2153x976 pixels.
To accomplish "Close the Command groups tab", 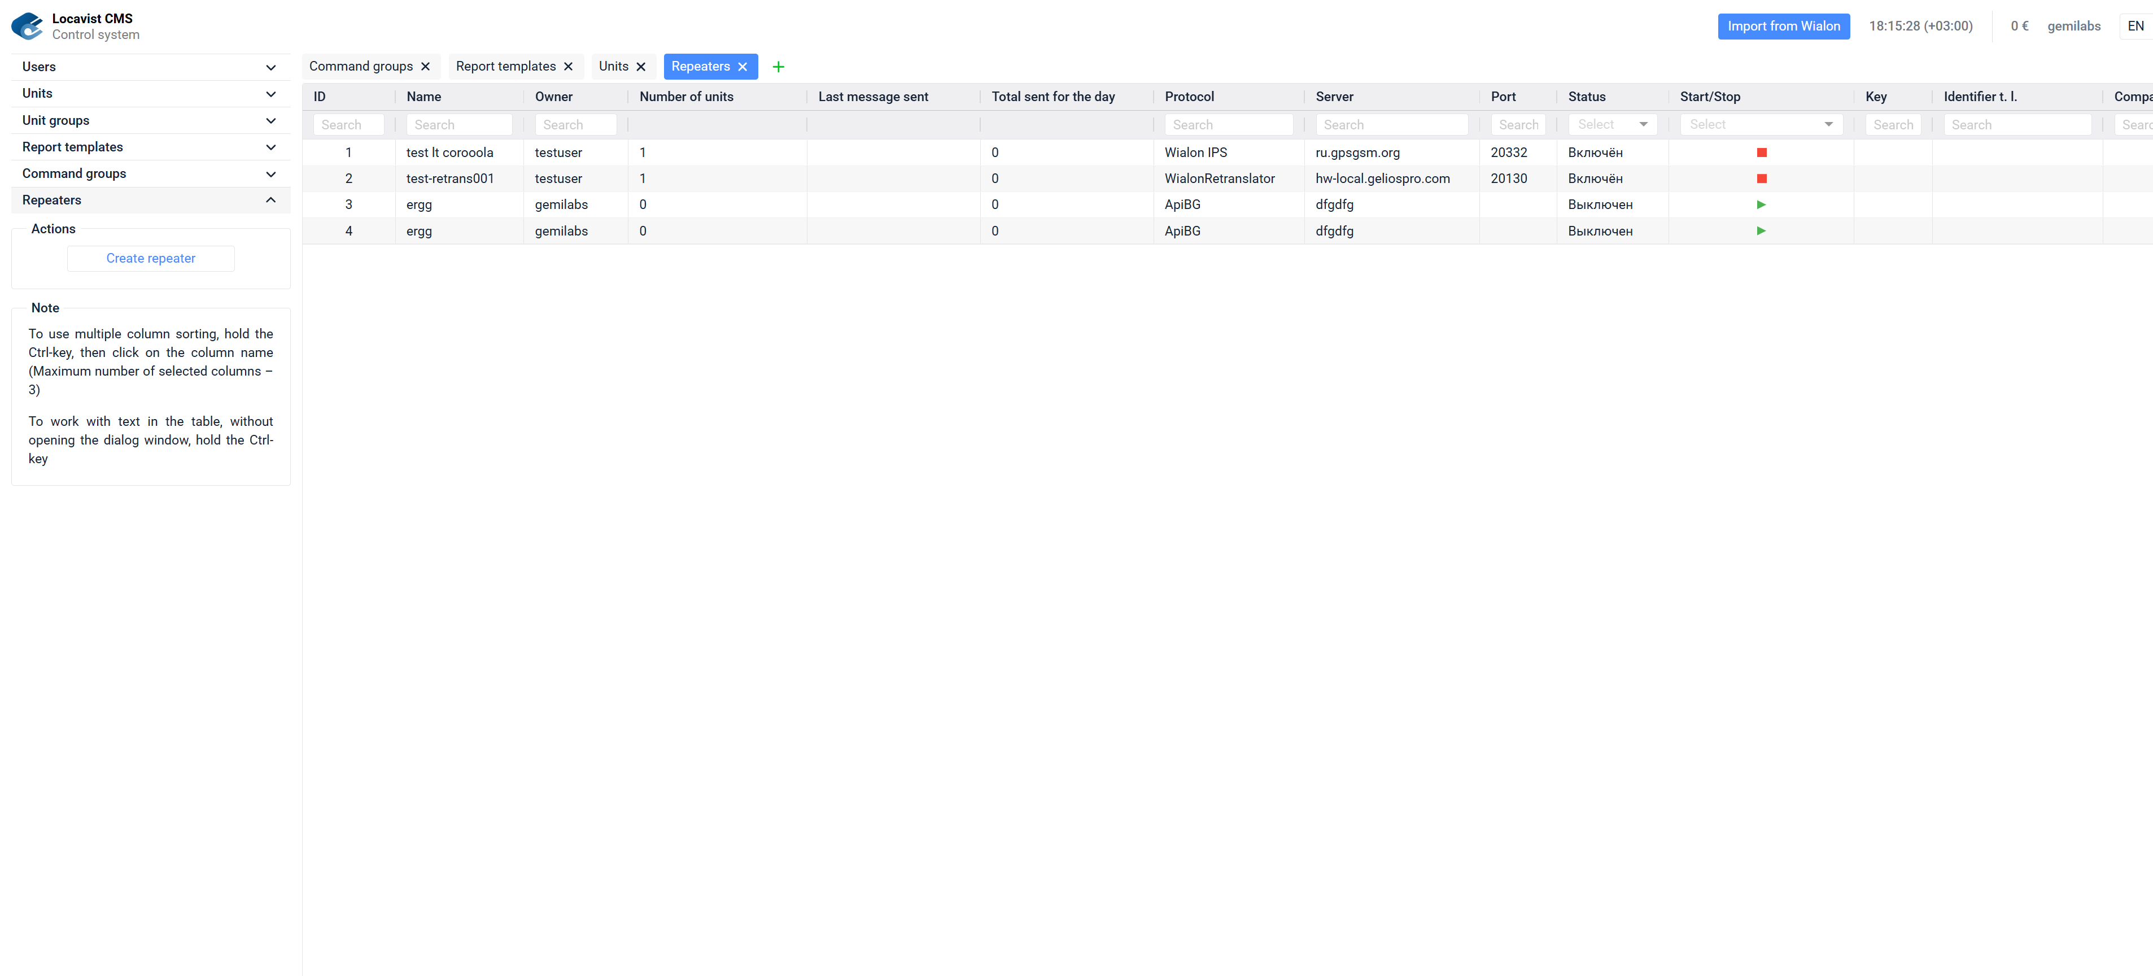I will point(425,67).
